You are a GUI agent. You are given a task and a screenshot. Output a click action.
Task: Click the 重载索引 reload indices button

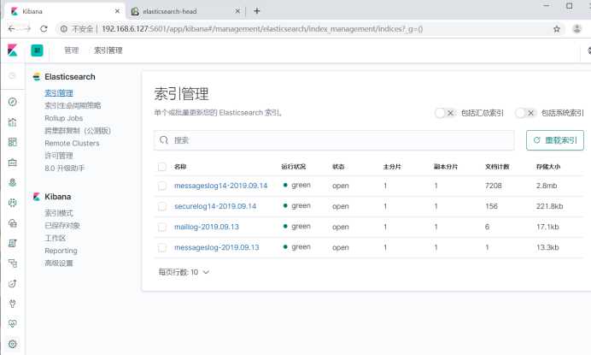point(555,140)
